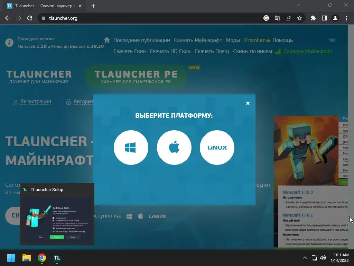Screen dimensions: 354x266
Task: Click the small Apple icon below dialog
Action: coord(140,216)
